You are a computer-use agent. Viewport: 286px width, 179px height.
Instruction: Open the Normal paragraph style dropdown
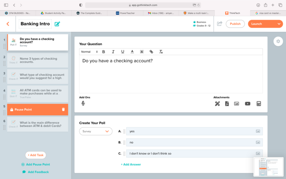click(89, 52)
